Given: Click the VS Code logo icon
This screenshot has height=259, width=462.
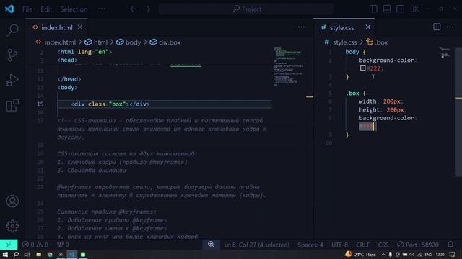Looking at the screenshot, I should click(9, 9).
